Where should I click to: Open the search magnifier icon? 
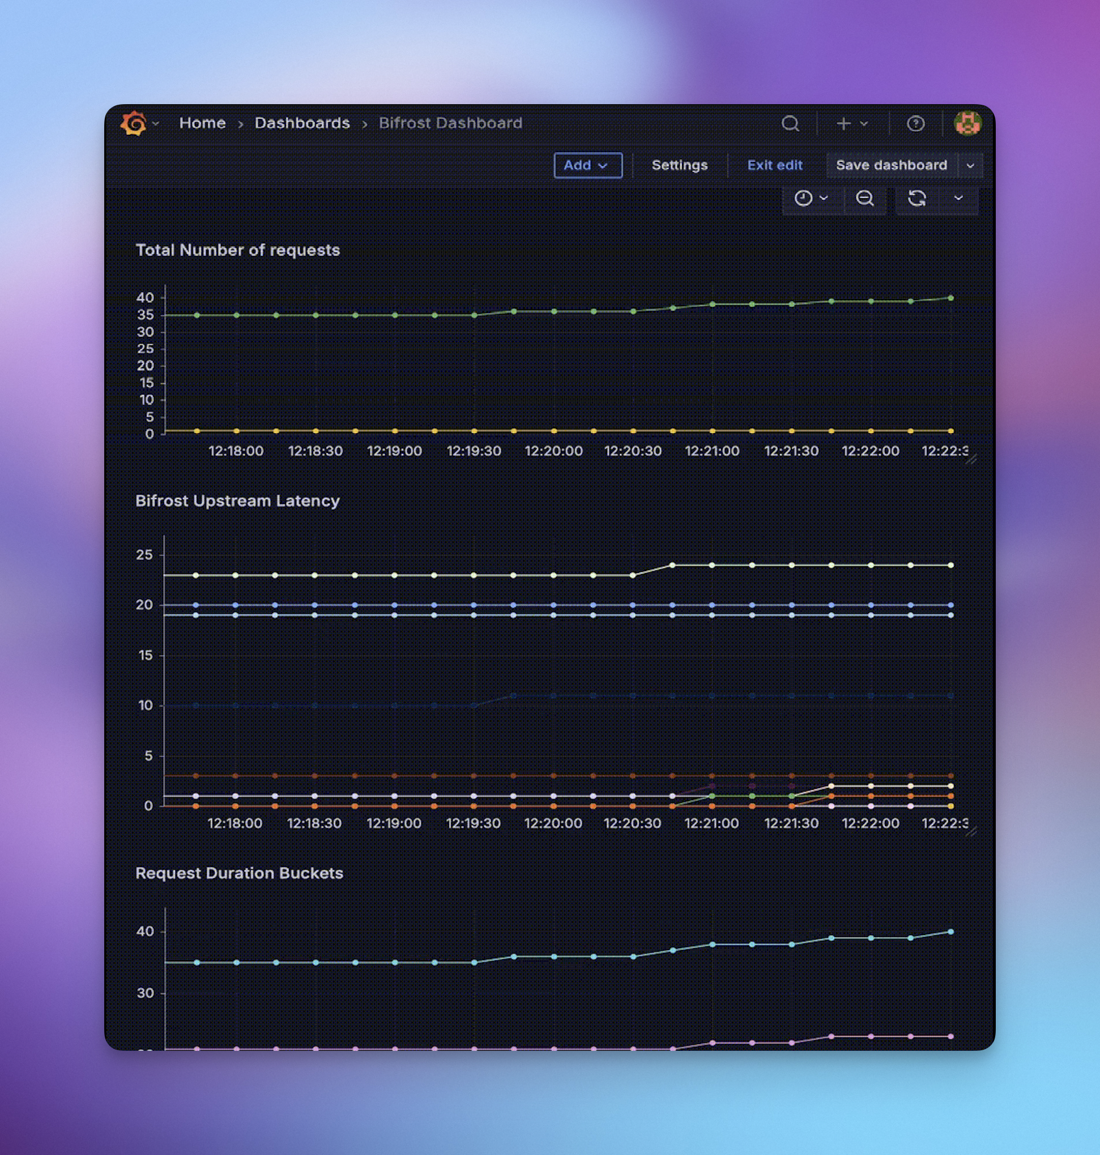pos(790,123)
